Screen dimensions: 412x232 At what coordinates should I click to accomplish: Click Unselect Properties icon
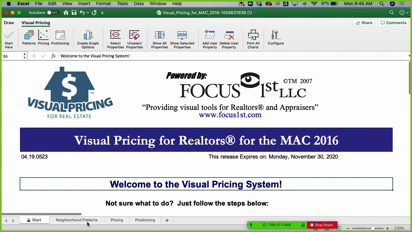(x=135, y=39)
